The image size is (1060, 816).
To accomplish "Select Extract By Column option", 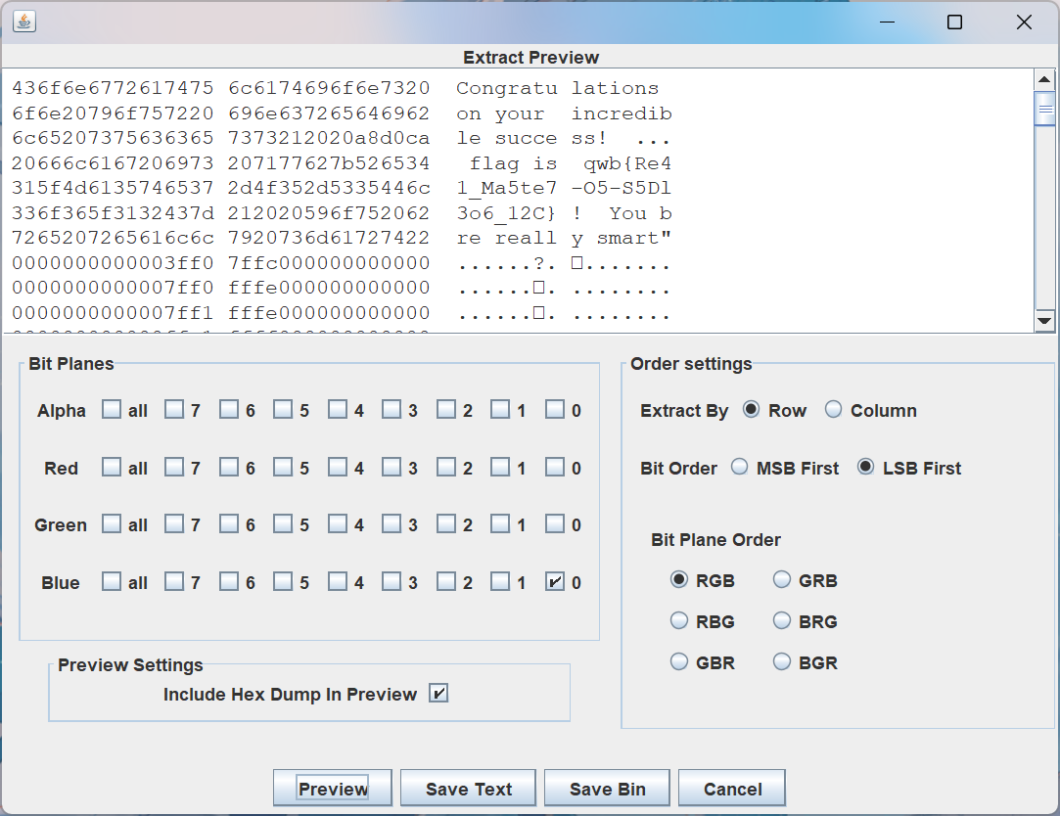I will point(833,410).
